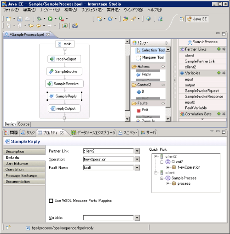The height and width of the screenshot is (234, 230).
Task: Click the green Run icon
Action: (50, 19)
